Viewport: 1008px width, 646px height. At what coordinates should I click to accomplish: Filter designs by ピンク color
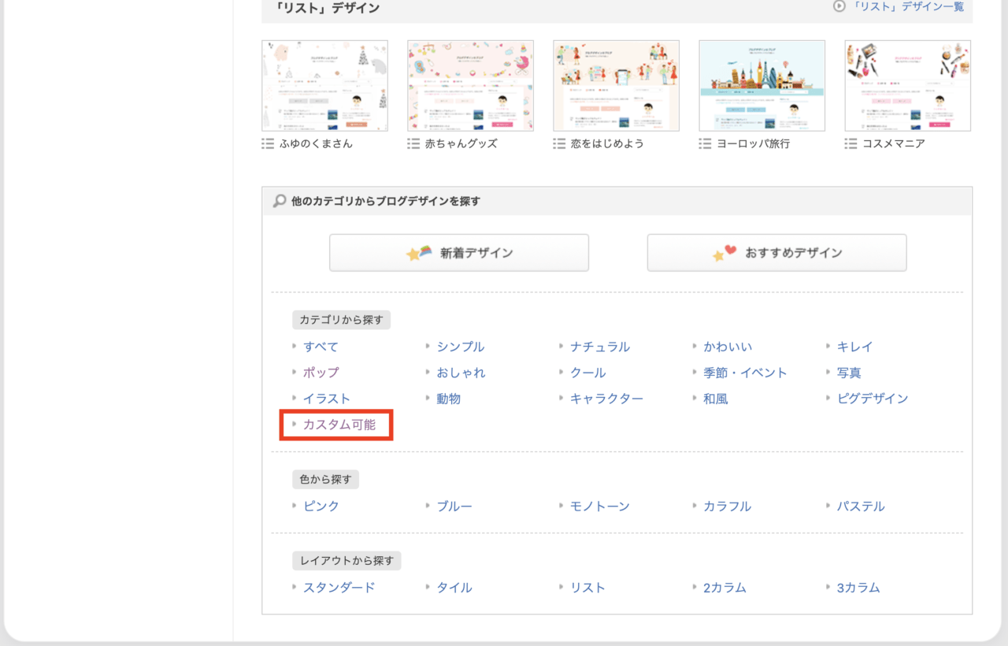pyautogui.click(x=321, y=506)
